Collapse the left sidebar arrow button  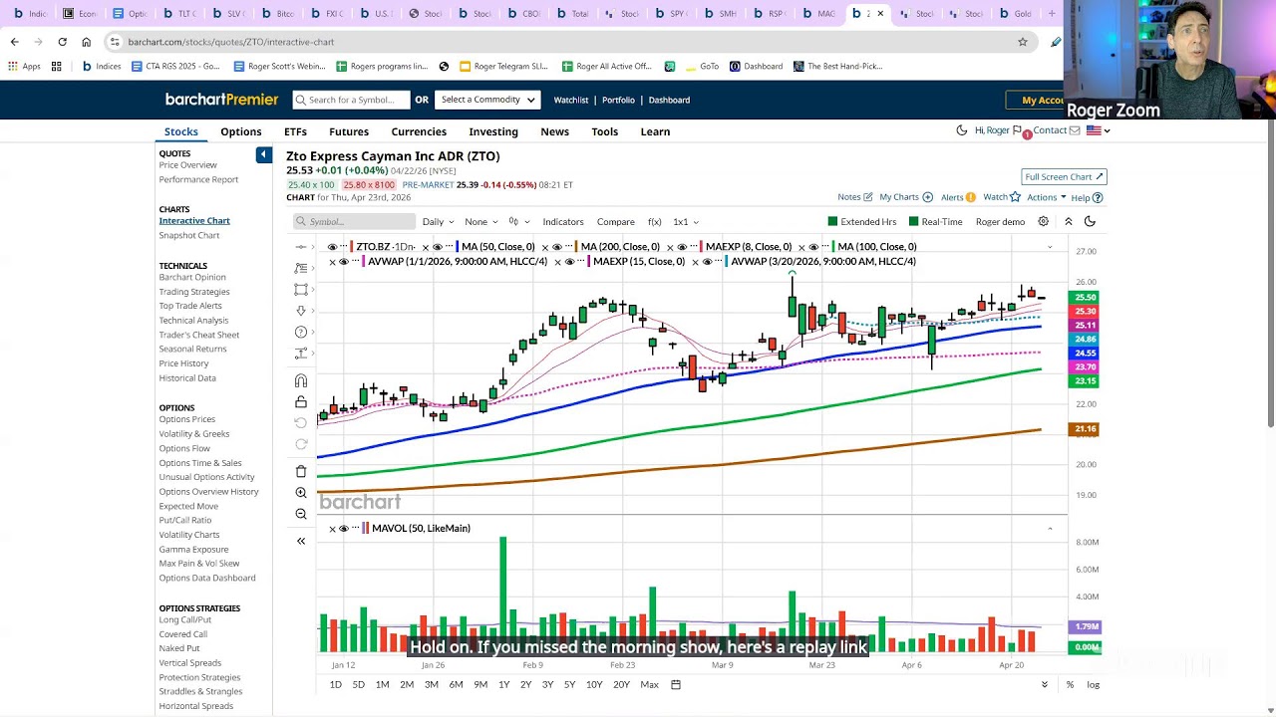[x=263, y=154]
